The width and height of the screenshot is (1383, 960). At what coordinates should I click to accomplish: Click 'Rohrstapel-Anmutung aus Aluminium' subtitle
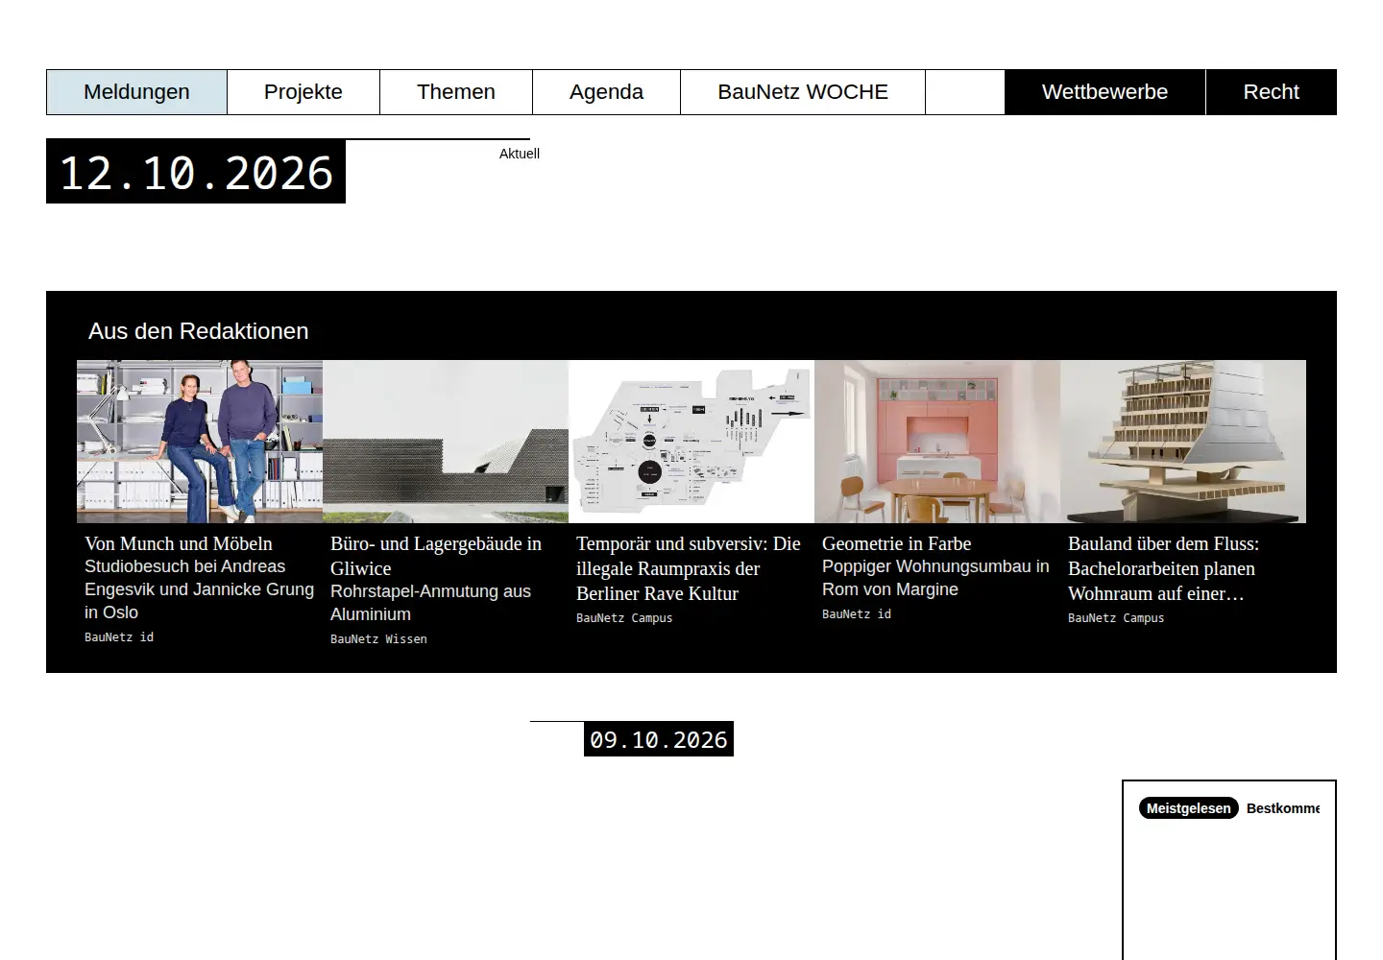tap(430, 603)
